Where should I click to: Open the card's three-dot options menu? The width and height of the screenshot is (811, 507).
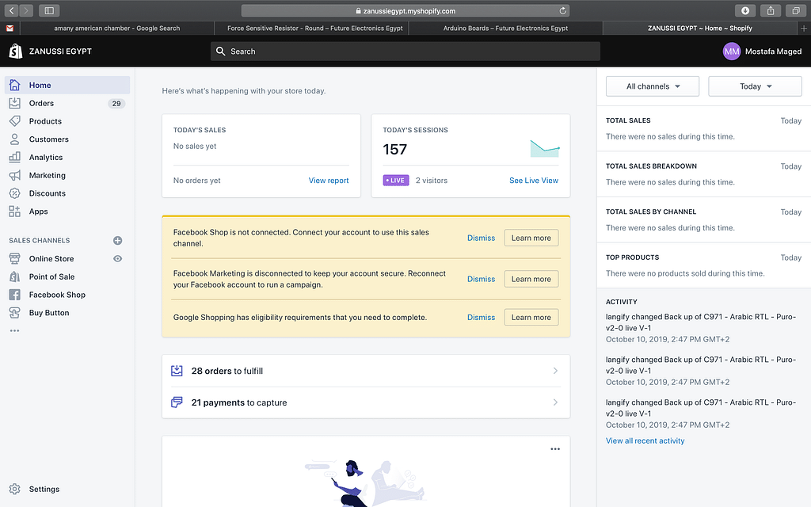click(x=555, y=449)
